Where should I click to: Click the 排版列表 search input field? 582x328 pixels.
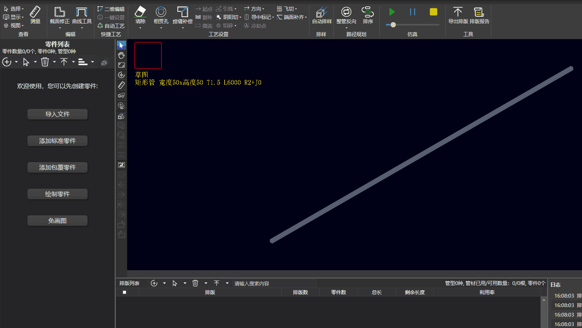pyautogui.click(x=274, y=283)
